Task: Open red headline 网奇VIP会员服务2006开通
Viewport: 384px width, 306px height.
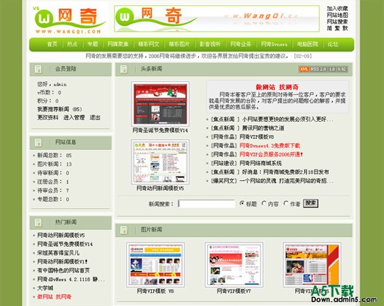Action: [x=271, y=155]
